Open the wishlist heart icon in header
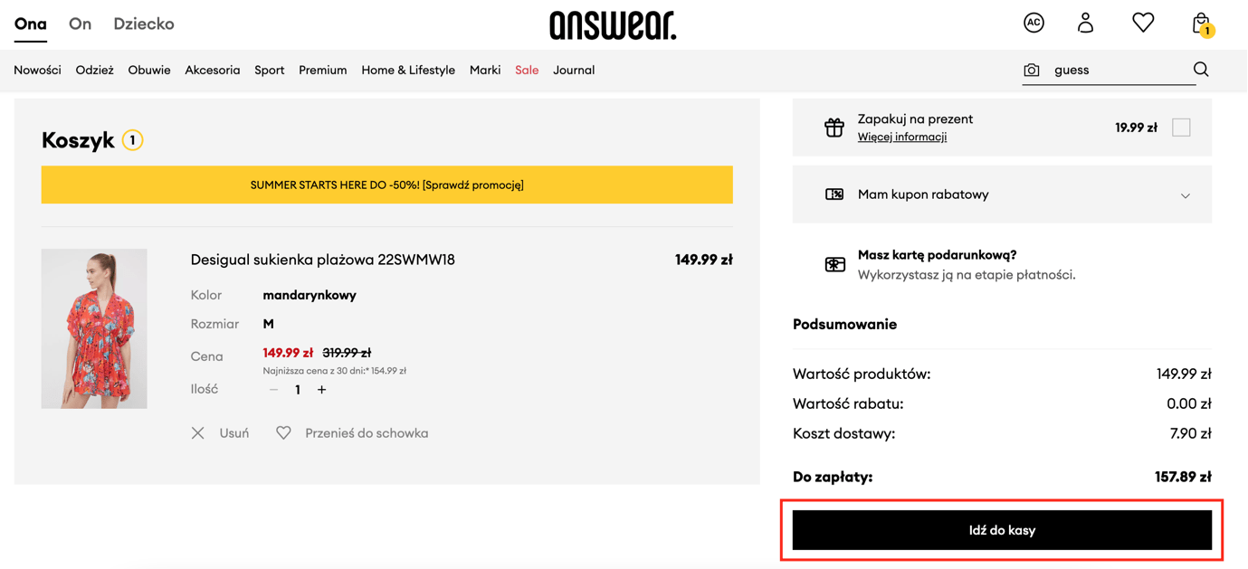 tap(1143, 23)
